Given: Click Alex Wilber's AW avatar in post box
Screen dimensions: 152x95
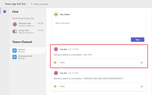Looking at the screenshot, I should coord(56,15).
